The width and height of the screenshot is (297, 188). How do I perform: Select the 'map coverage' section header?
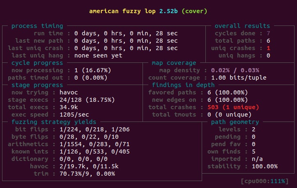[174, 63]
